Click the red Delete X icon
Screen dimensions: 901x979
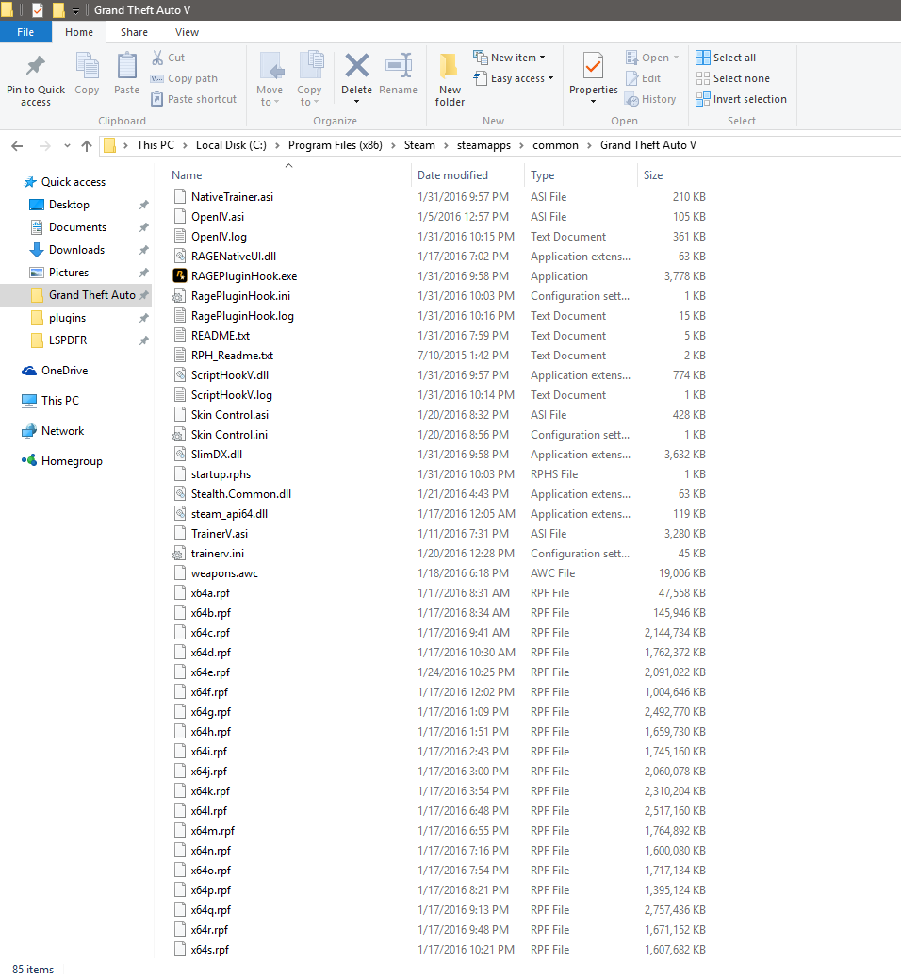pyautogui.click(x=357, y=66)
